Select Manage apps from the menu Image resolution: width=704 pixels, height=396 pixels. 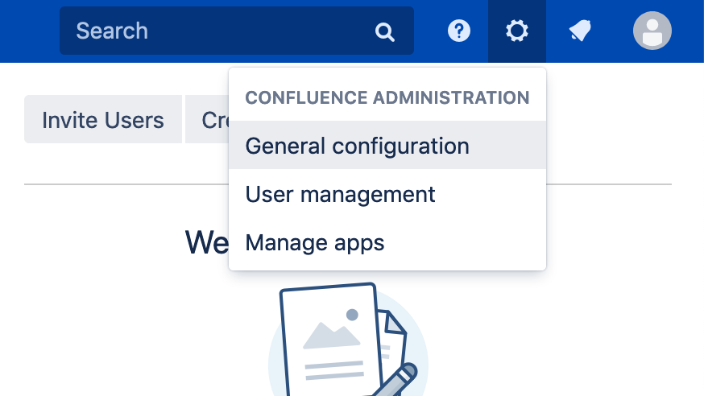point(387,242)
